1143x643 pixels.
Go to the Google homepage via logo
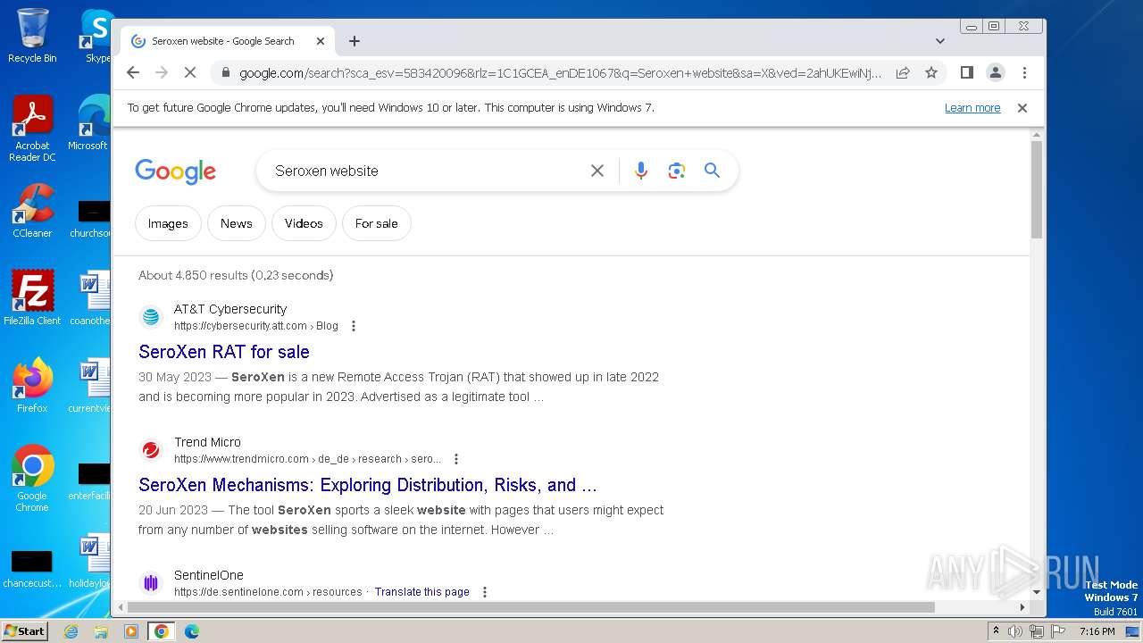tap(175, 171)
